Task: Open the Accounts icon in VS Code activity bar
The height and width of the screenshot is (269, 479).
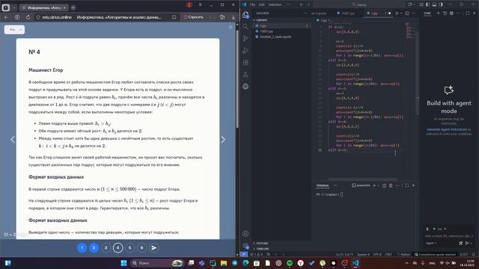Action: [x=245, y=234]
